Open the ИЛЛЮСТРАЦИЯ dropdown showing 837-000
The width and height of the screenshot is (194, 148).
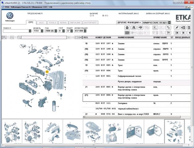[x=85, y=31]
